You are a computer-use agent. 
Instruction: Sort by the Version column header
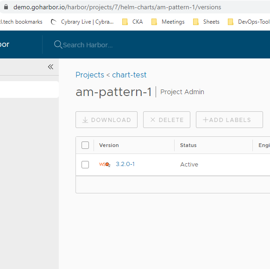click(x=109, y=145)
